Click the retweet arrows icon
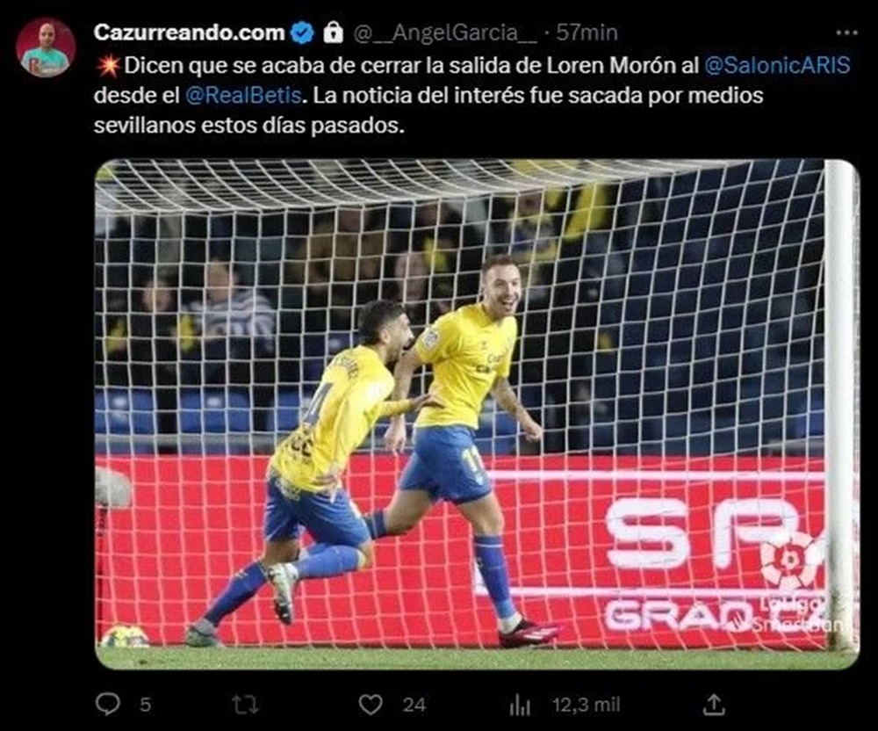The width and height of the screenshot is (878, 731). (245, 705)
